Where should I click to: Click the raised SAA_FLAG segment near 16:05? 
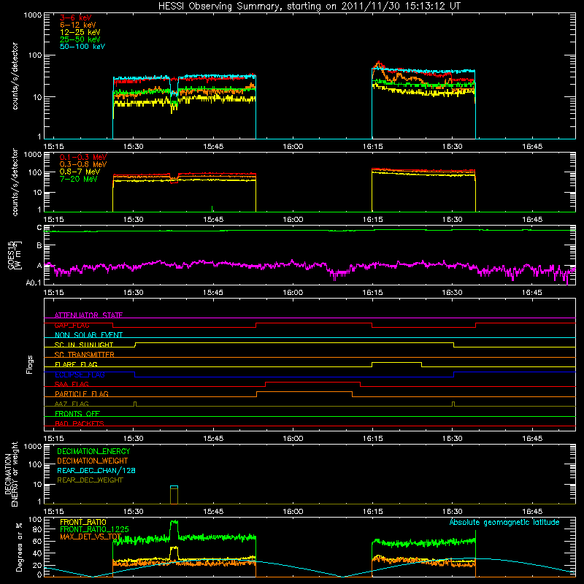[x=313, y=382]
